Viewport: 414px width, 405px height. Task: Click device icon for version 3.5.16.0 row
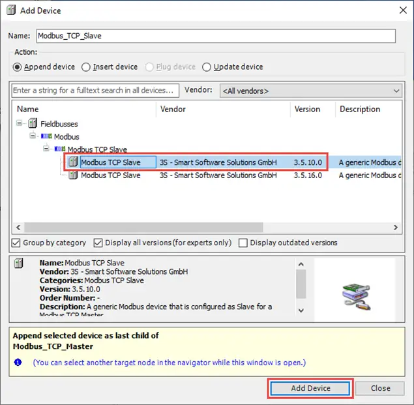click(73, 175)
